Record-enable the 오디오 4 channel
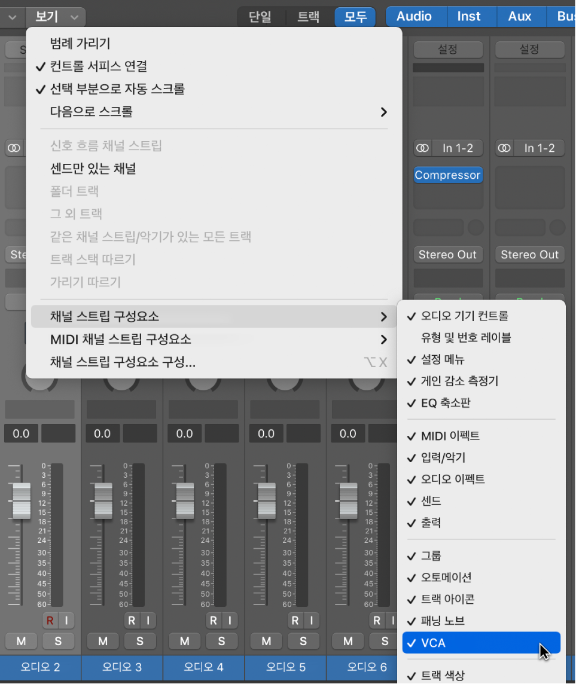The height and width of the screenshot is (684, 576). coord(213,620)
